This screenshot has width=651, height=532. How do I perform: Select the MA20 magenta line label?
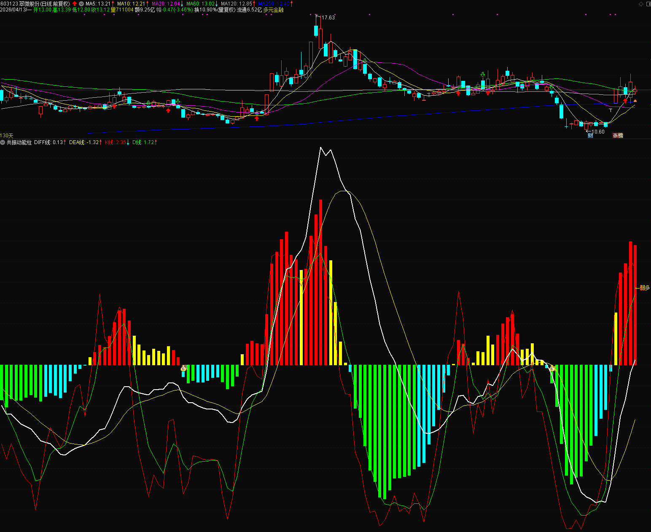pyautogui.click(x=167, y=4)
